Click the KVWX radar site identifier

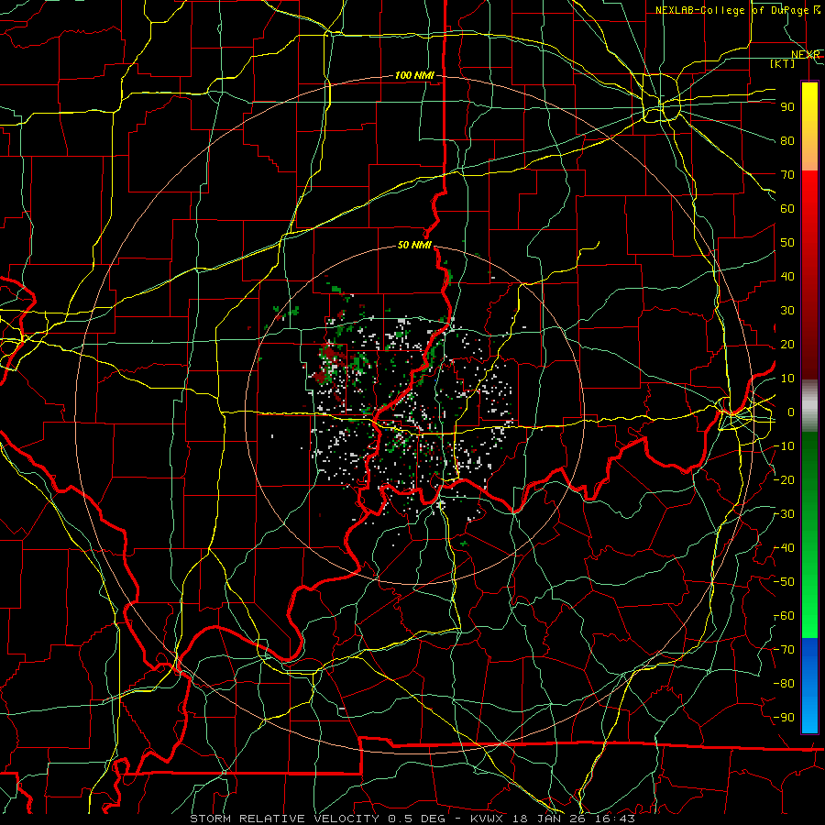pos(488,819)
